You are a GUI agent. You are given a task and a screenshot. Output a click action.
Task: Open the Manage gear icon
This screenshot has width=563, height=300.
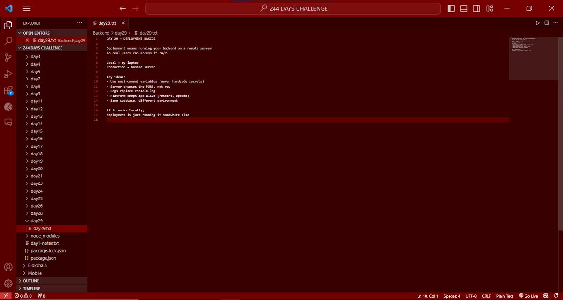pos(8,283)
